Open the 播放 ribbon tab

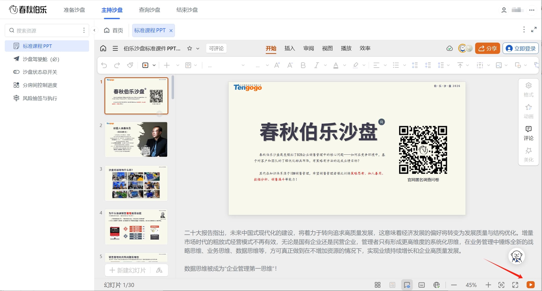(x=346, y=48)
